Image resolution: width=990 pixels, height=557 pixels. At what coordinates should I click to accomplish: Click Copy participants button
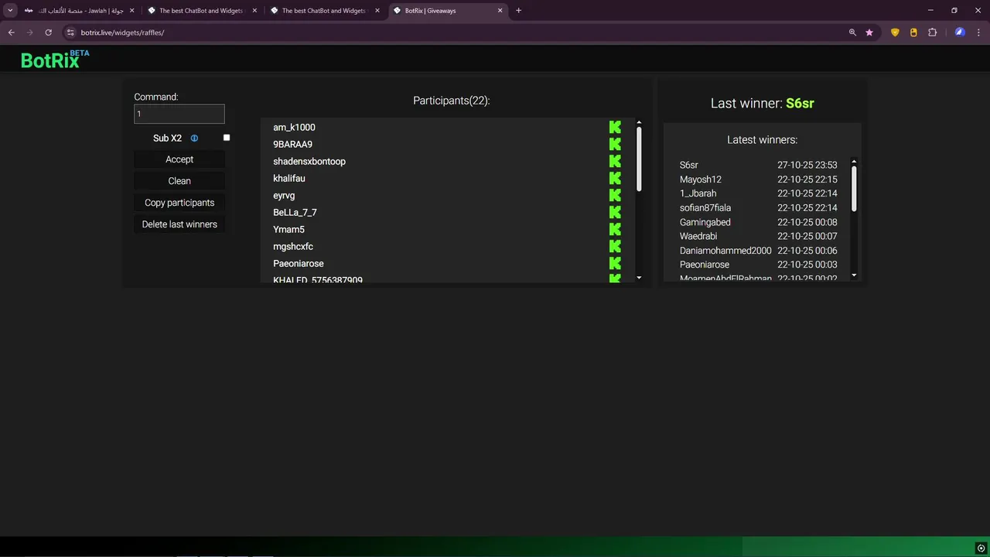[x=179, y=203]
